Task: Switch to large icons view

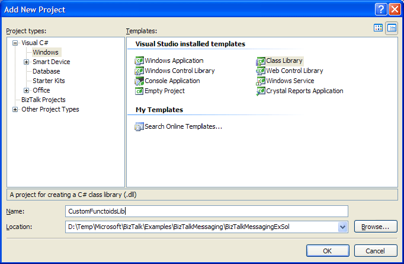Action: coord(379,28)
